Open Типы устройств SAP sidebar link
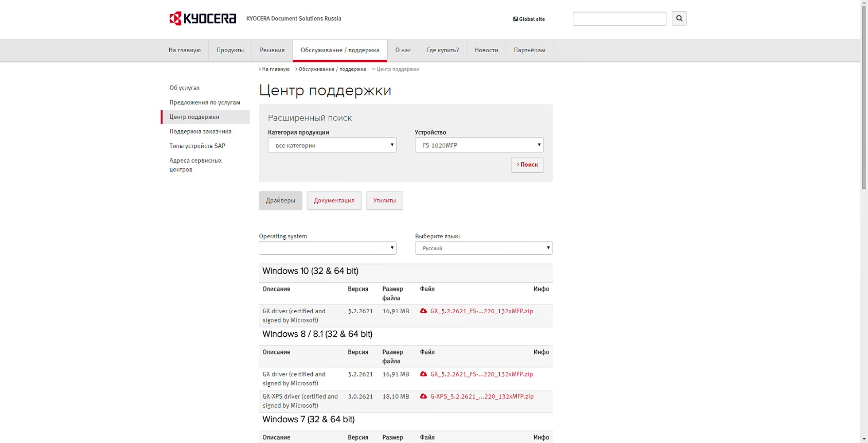Image resolution: width=868 pixels, height=443 pixels. point(197,146)
